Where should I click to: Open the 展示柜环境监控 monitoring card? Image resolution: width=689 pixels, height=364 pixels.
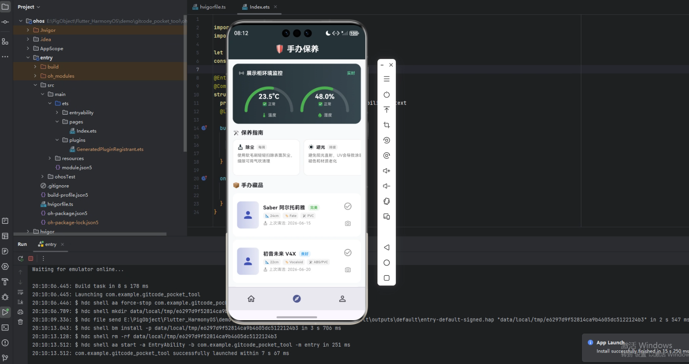point(297,94)
